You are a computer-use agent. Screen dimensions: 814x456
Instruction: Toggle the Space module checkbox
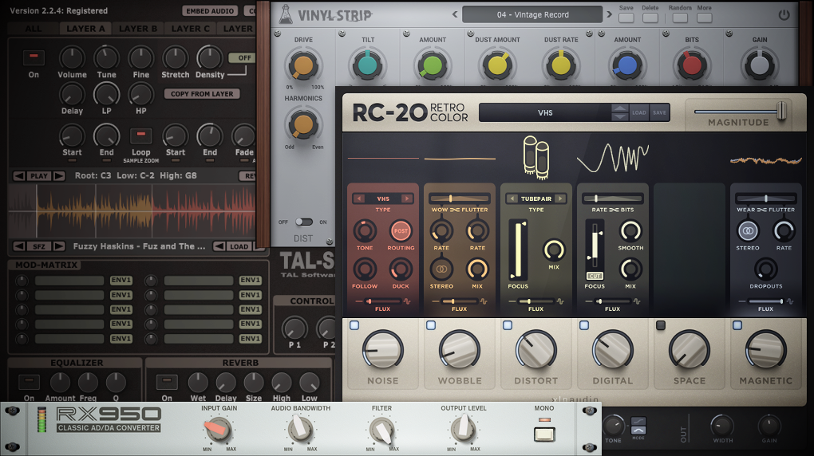(x=660, y=325)
